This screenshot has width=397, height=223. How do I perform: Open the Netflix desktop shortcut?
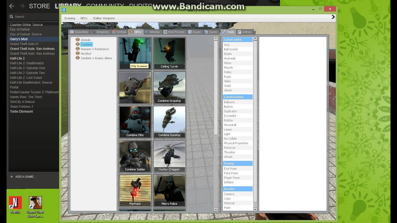point(15,205)
